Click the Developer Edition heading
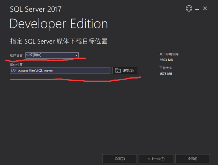This screenshot has width=218, height=165. [x=58, y=24]
